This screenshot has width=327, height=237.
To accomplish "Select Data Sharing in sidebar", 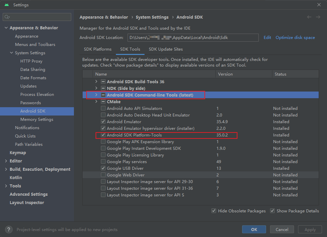I will (x=33, y=70).
